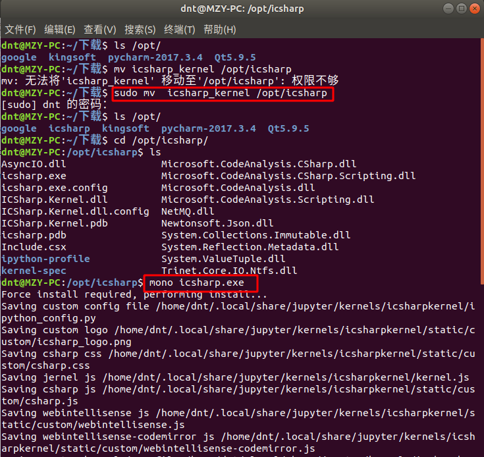The width and height of the screenshot is (484, 457).
Task: Click the mono icsharp.exe command text
Action: (x=197, y=282)
